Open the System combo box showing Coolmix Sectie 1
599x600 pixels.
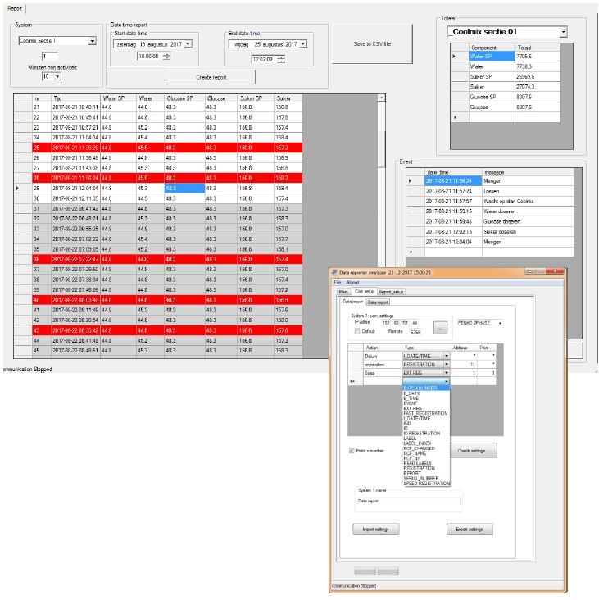pos(92,41)
